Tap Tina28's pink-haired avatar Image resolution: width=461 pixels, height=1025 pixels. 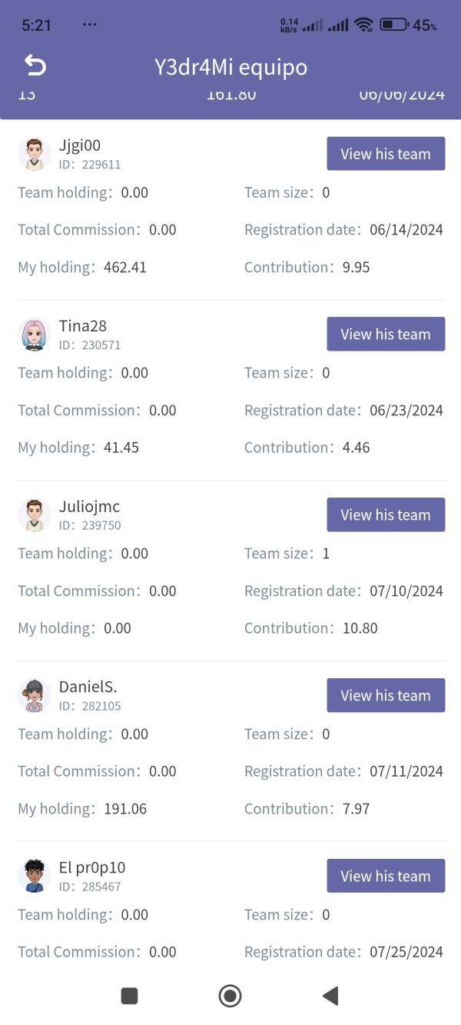[35, 334]
